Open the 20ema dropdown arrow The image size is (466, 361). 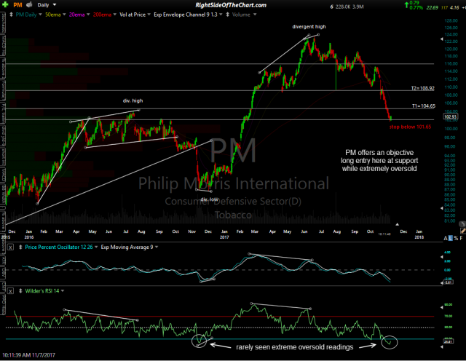(88, 15)
